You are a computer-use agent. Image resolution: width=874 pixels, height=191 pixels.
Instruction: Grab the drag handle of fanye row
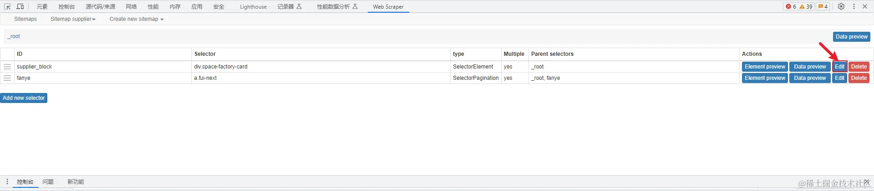tap(7, 78)
